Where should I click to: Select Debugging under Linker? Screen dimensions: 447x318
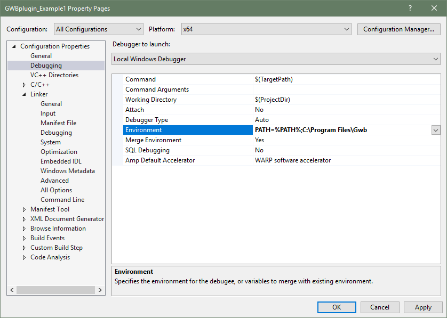tap(56, 133)
